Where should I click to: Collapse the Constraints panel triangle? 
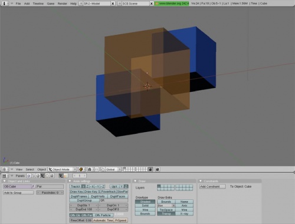(x=201, y=181)
